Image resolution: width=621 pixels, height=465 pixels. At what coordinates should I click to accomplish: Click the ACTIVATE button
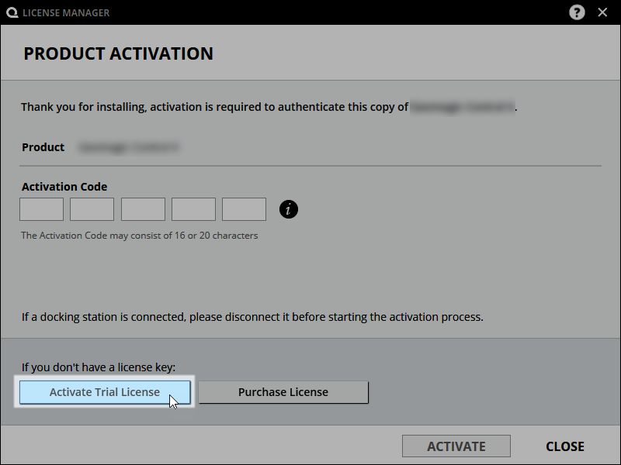pyautogui.click(x=456, y=446)
